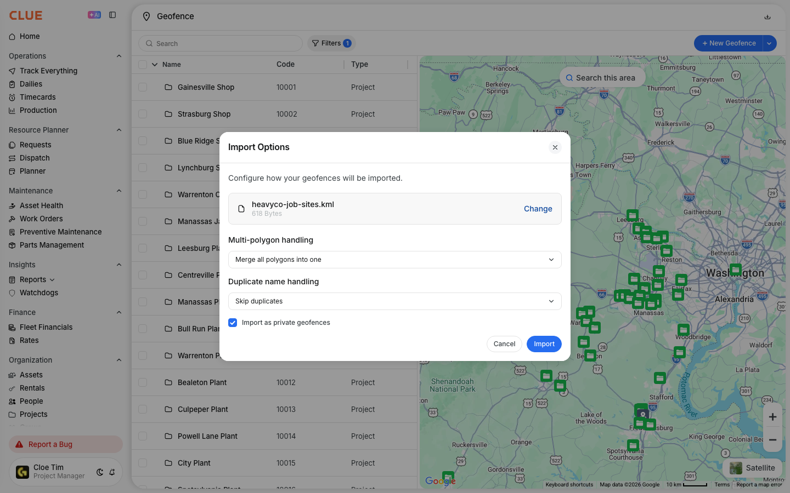
Task: Click the map zoom in button
Action: point(772,417)
